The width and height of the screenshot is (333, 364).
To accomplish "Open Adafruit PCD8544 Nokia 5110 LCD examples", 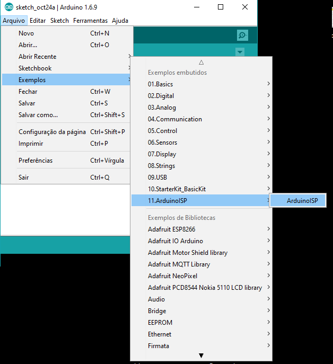I will pos(201,287).
